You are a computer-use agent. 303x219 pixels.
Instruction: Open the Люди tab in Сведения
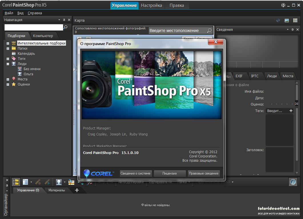click(272, 76)
